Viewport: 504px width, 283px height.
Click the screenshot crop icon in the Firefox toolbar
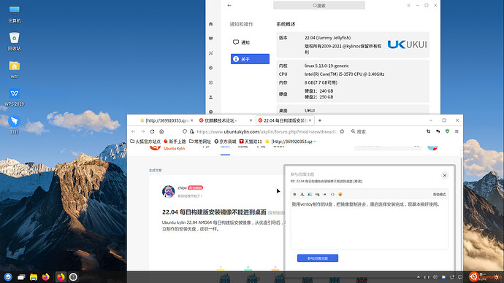[428, 131]
